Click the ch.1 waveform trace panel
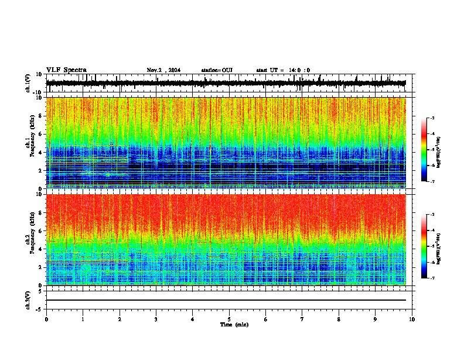The width and height of the screenshot is (464, 358). [229, 83]
